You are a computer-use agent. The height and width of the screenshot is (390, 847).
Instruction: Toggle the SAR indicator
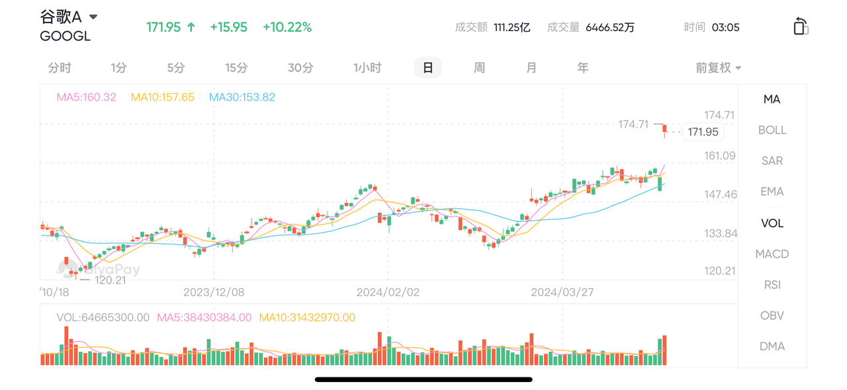click(x=772, y=161)
